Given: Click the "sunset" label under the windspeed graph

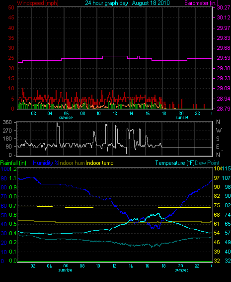Looking at the screenshot, I should (182, 118).
